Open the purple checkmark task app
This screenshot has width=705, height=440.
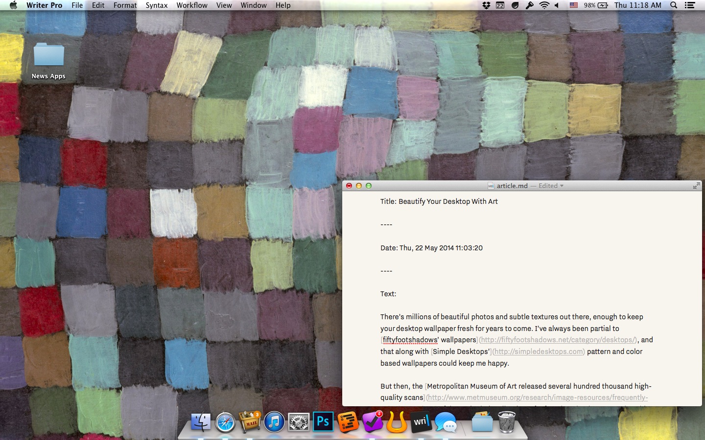click(x=372, y=421)
